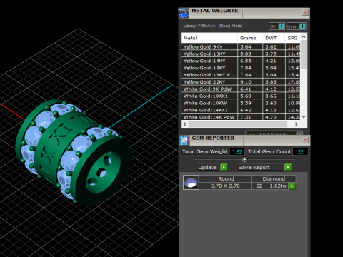Viewport: 343px width, 257px height.
Task: Click the 1,62tw total weight cell
Action: pyautogui.click(x=278, y=186)
